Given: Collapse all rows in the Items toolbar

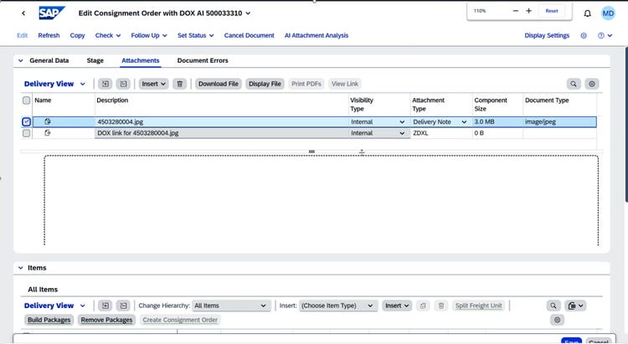Looking at the screenshot, I should (x=123, y=305).
